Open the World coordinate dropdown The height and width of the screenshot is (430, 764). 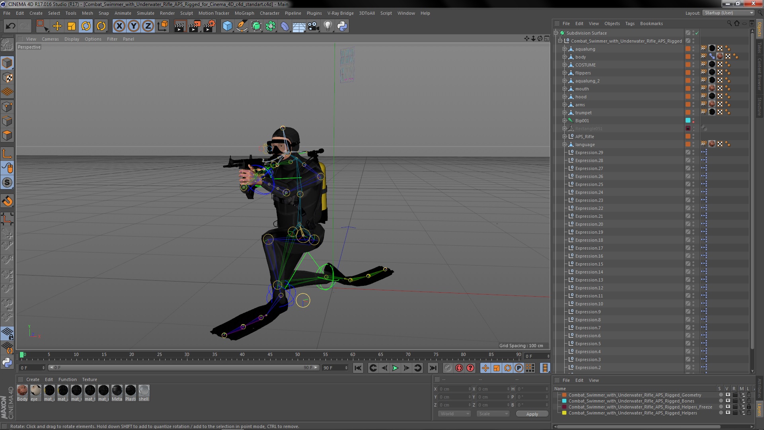(x=454, y=414)
